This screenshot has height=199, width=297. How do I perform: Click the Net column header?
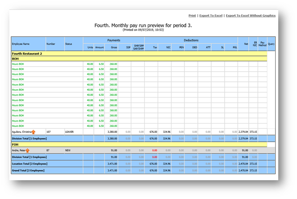246,44
